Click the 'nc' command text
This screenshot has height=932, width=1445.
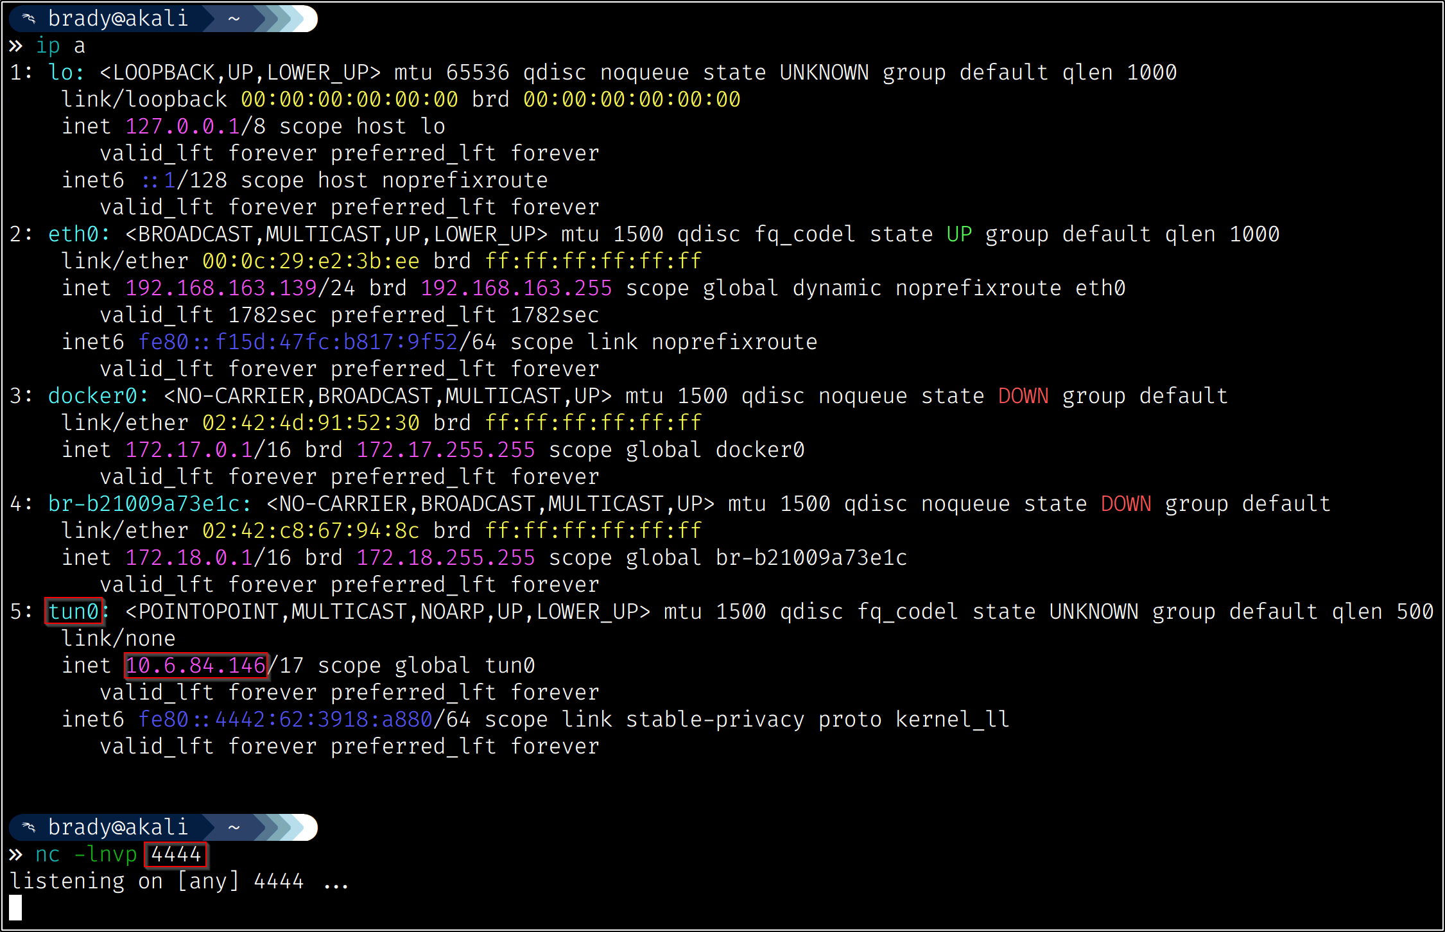point(48,854)
